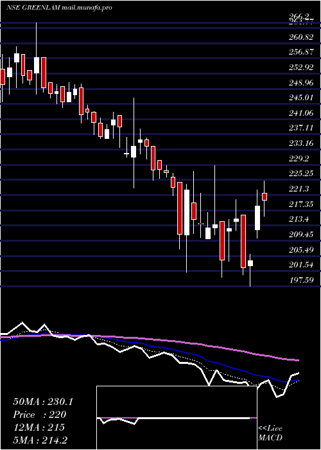Click the 5MA : 214.2 readout

(40, 440)
